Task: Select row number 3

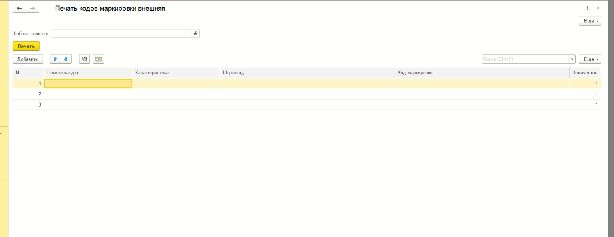Action: point(307,104)
